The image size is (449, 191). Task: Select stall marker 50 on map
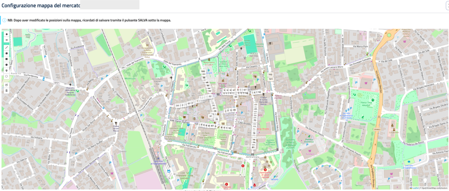[x=236, y=97]
